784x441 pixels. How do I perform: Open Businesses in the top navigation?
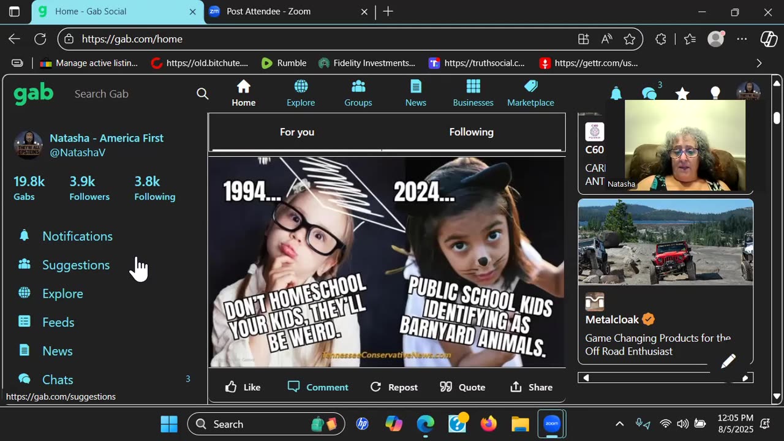coord(473,94)
